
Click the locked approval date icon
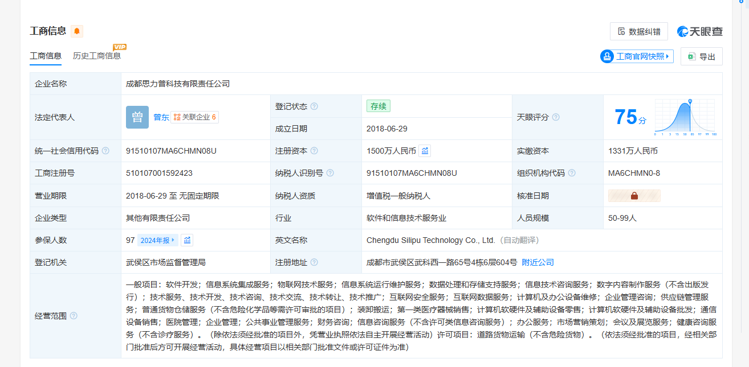tap(634, 196)
